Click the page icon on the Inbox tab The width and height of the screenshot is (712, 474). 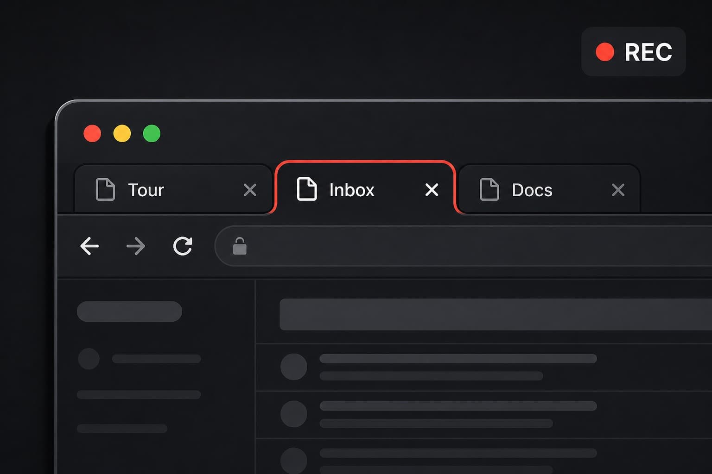(x=307, y=189)
